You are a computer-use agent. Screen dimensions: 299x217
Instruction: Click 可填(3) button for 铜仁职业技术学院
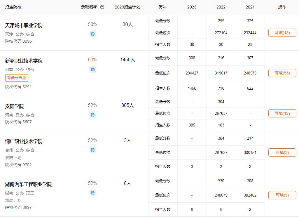tap(282, 152)
